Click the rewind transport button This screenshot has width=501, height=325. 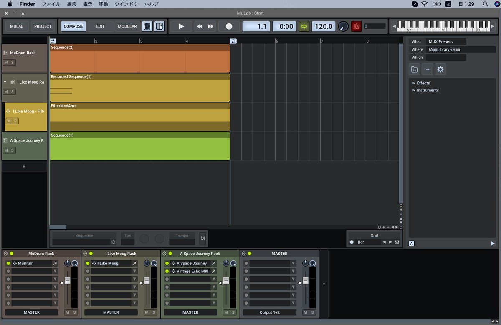tap(200, 26)
